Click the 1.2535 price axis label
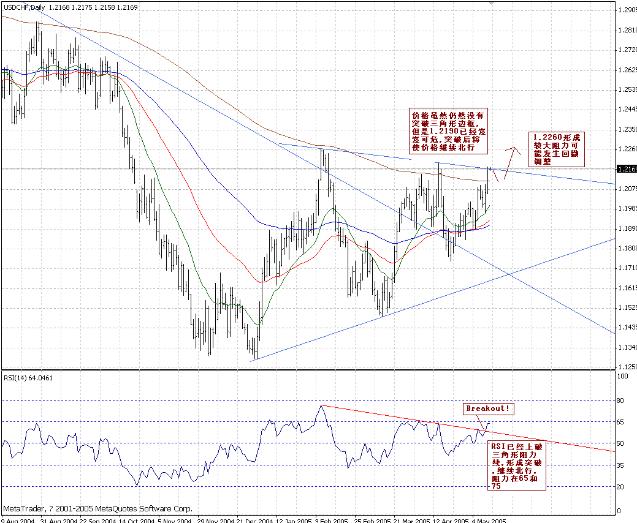This screenshot has width=637, height=523. click(x=627, y=89)
